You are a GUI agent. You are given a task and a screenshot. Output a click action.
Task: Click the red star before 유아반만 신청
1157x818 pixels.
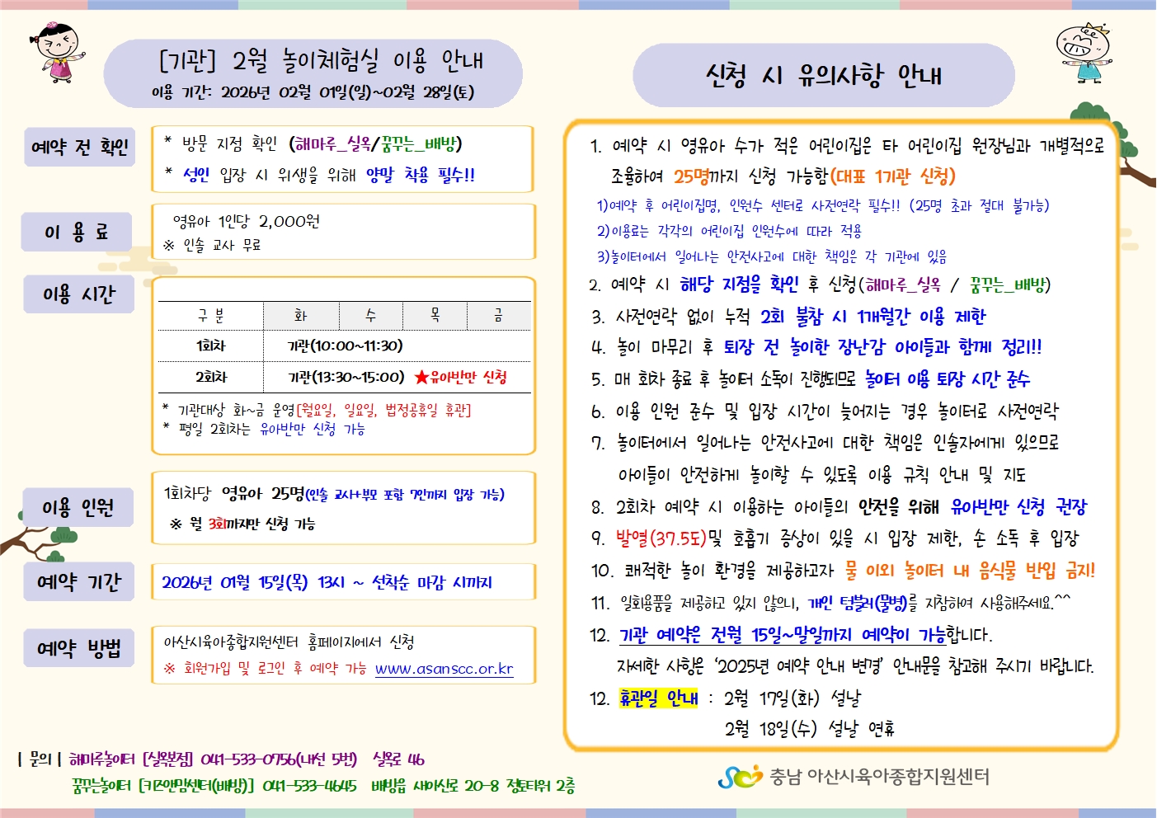pyautogui.click(x=421, y=378)
